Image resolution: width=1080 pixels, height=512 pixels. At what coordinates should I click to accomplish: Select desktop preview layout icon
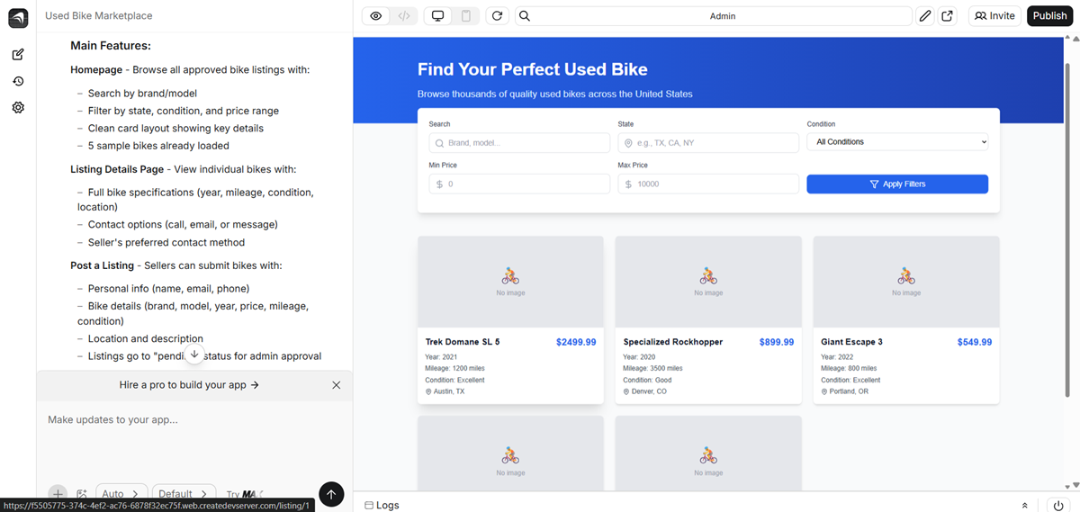tap(438, 16)
